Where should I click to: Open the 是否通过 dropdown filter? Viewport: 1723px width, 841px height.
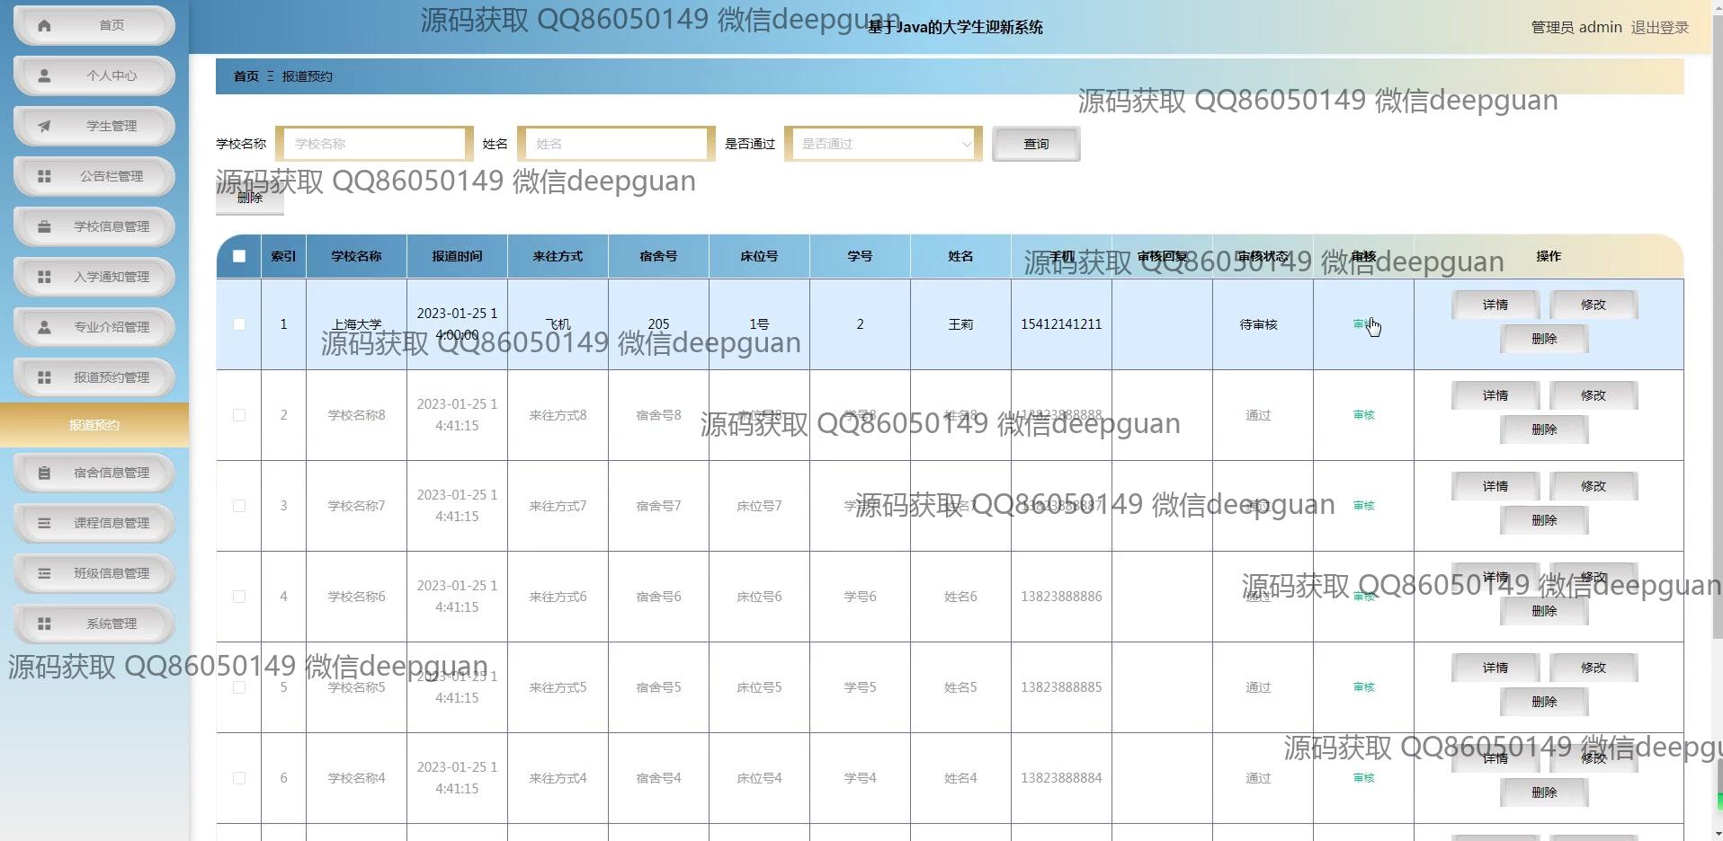point(883,144)
